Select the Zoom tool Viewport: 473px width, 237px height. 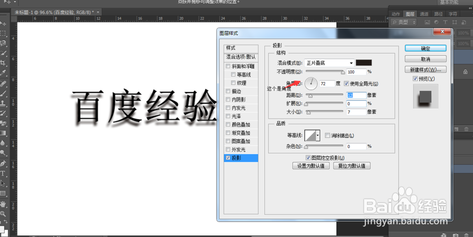coord(3,214)
